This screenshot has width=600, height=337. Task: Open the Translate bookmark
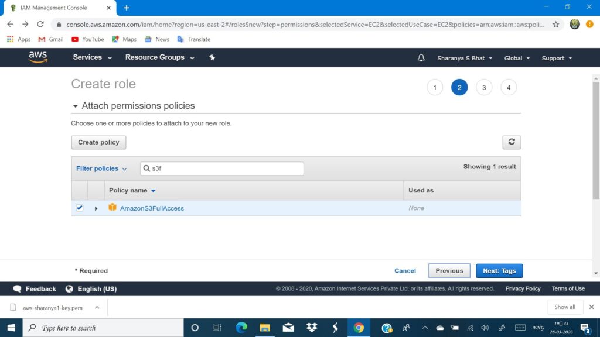[x=194, y=39]
